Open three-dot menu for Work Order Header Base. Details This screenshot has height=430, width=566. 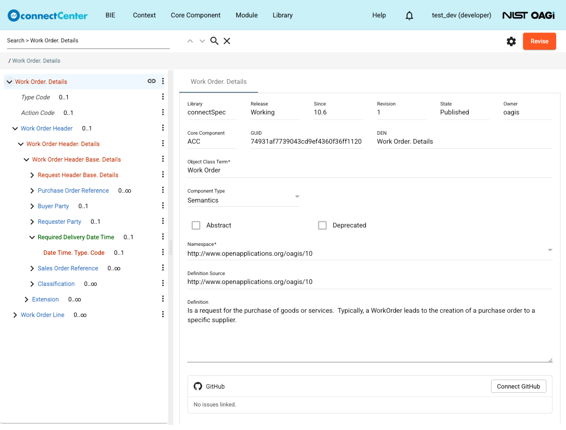tap(163, 159)
